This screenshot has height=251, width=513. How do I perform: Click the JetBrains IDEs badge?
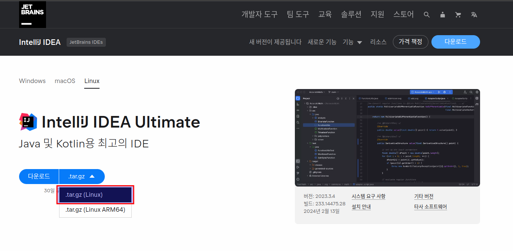(86, 42)
